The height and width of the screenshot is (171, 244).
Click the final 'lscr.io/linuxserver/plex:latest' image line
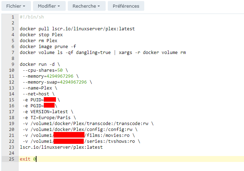[61, 147]
